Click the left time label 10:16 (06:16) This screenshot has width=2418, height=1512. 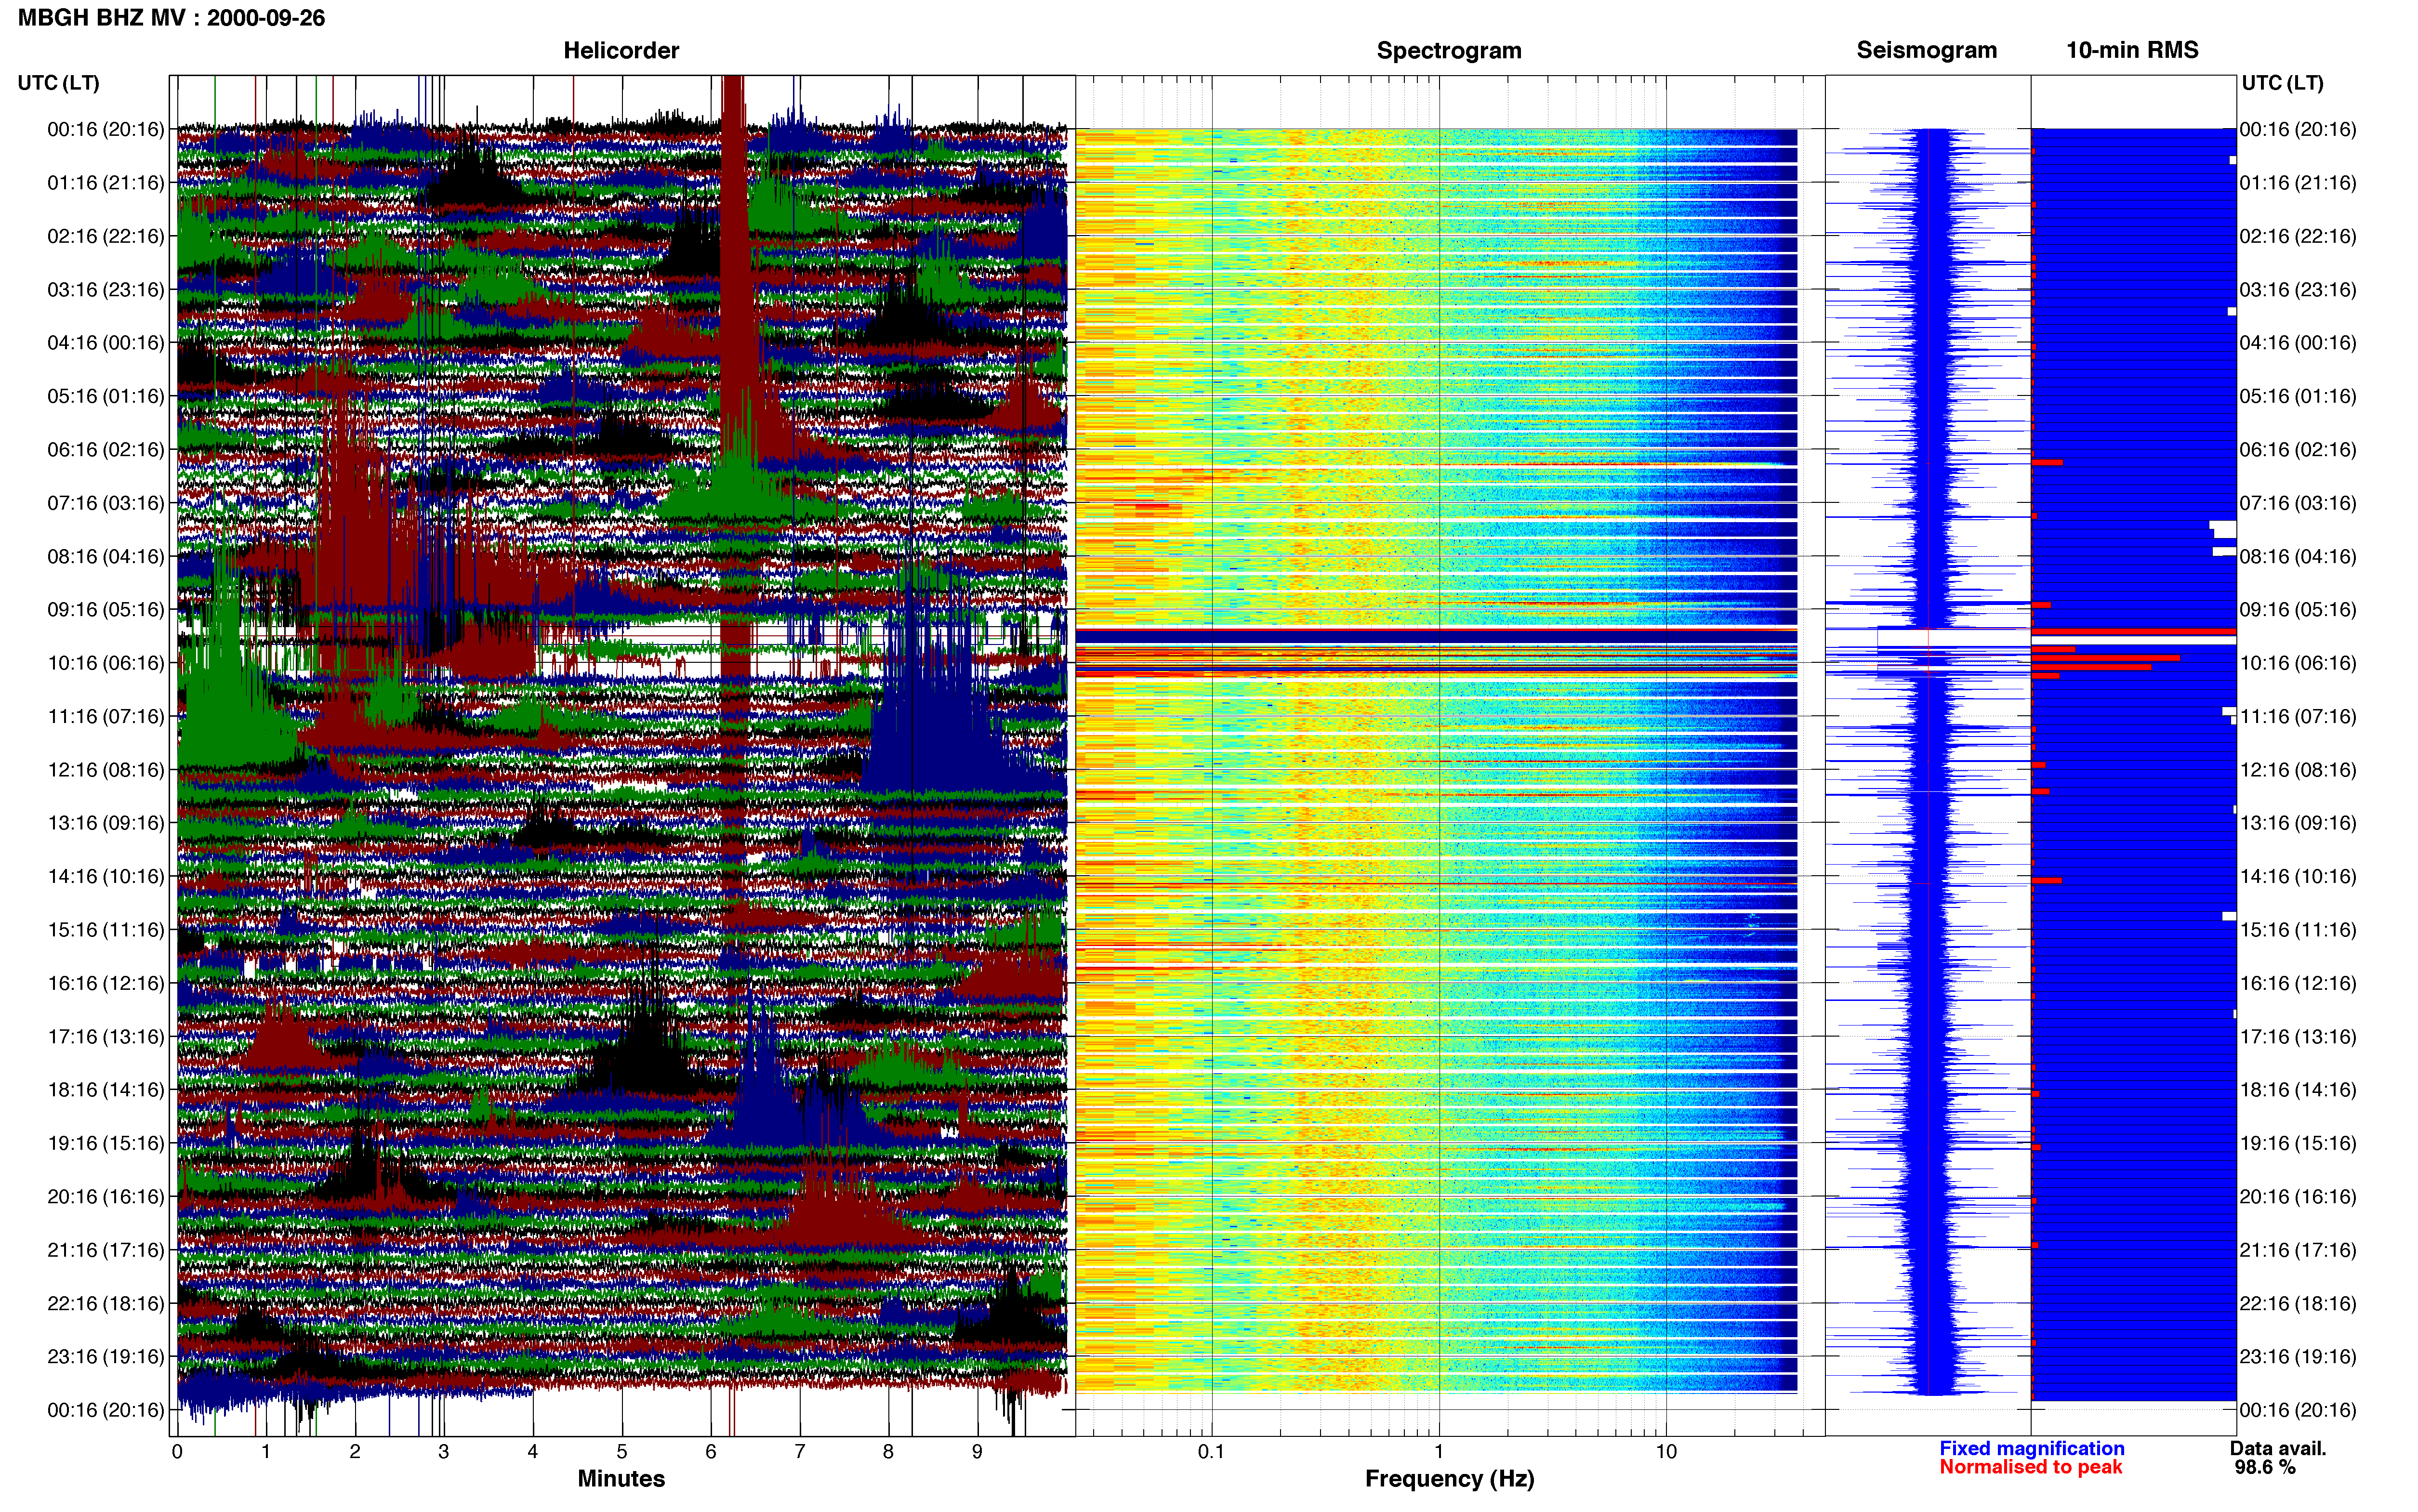(106, 663)
